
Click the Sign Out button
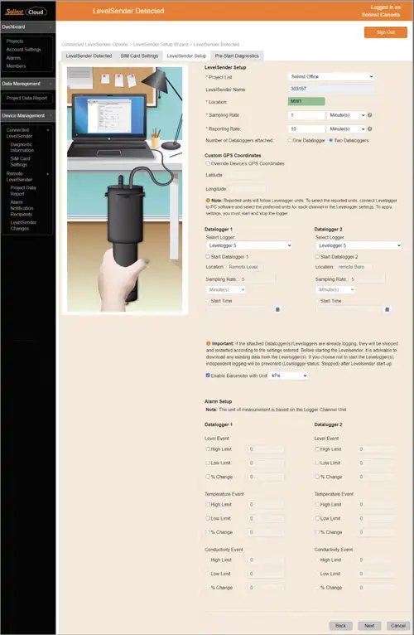385,32
